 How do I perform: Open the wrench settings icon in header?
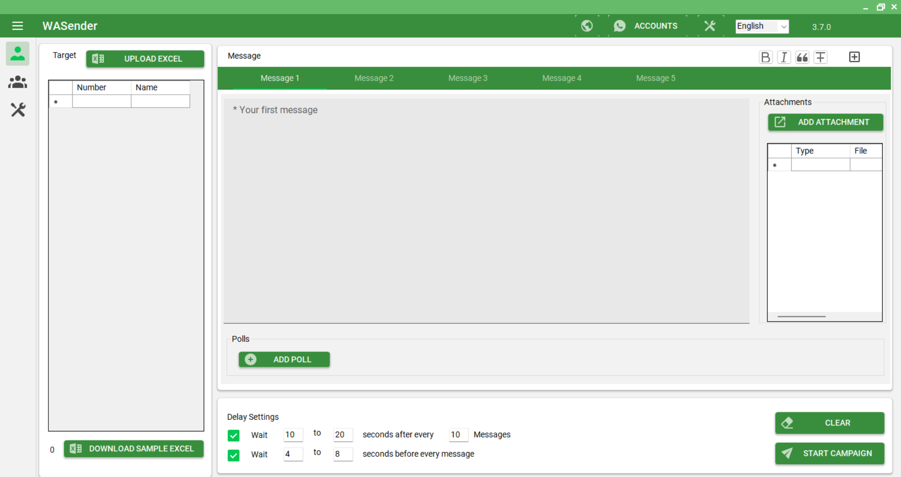(709, 26)
